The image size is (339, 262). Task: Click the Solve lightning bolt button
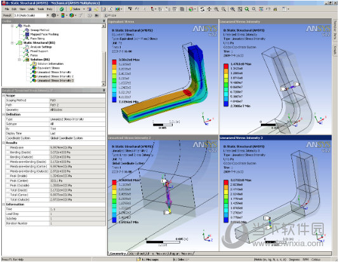click(x=75, y=9)
